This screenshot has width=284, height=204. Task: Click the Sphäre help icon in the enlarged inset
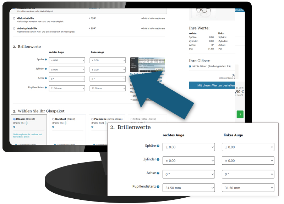(x=158, y=146)
